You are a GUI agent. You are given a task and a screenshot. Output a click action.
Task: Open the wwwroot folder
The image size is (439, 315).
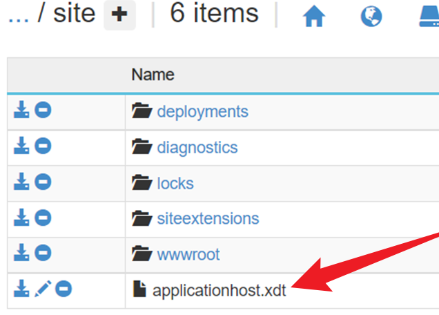(x=188, y=255)
